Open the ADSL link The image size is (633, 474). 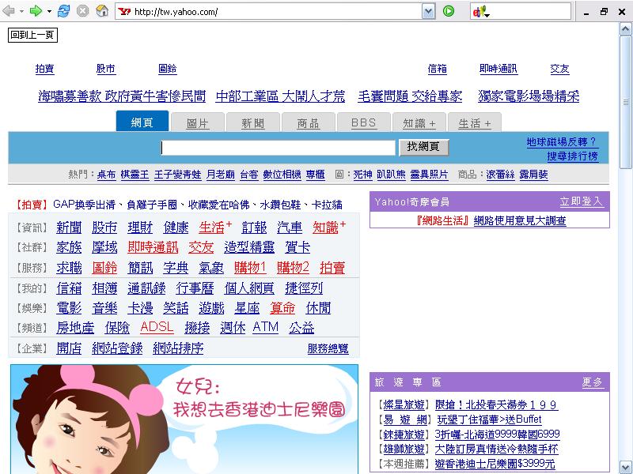coord(157,327)
